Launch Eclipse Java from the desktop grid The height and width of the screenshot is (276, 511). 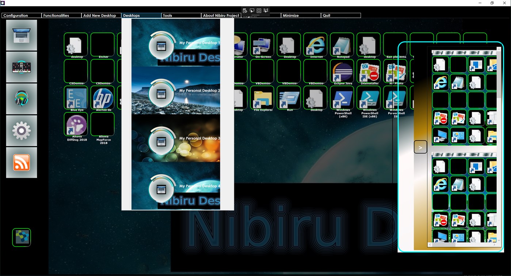(342, 71)
